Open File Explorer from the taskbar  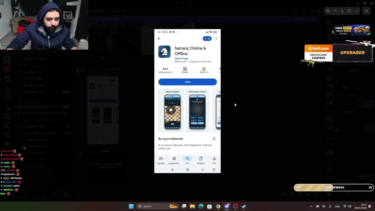click(192, 206)
